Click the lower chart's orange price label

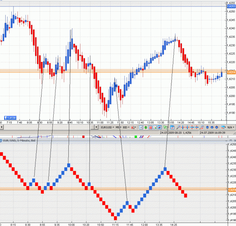232,190
